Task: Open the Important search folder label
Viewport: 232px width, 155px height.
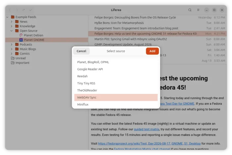Action: coord(23,63)
